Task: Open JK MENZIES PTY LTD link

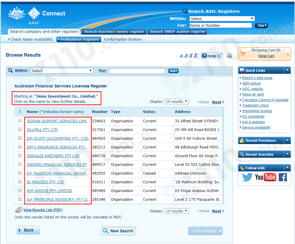Action: (45, 182)
